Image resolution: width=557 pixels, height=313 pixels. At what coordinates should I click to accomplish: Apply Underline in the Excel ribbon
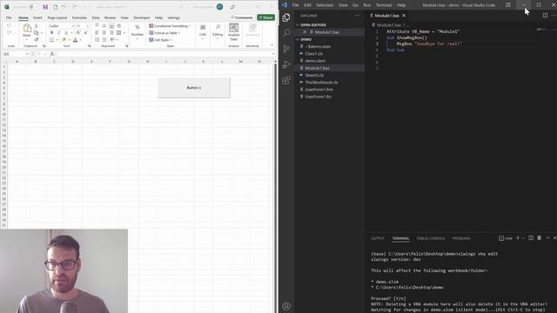click(x=66, y=33)
